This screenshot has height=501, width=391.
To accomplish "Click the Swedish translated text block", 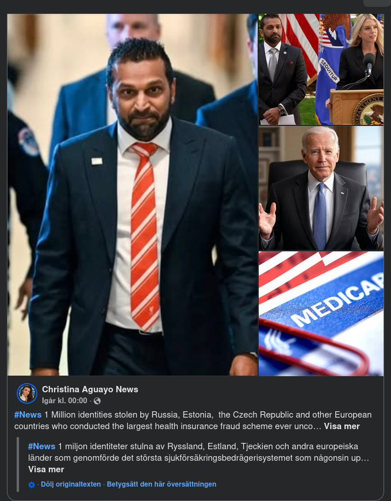I will click(x=199, y=457).
